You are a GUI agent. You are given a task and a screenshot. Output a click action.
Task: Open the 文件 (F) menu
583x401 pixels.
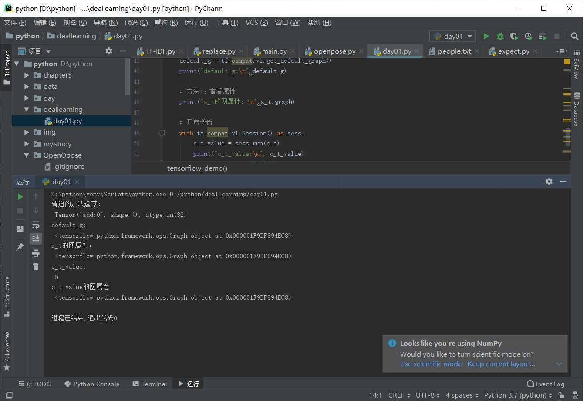[15, 23]
